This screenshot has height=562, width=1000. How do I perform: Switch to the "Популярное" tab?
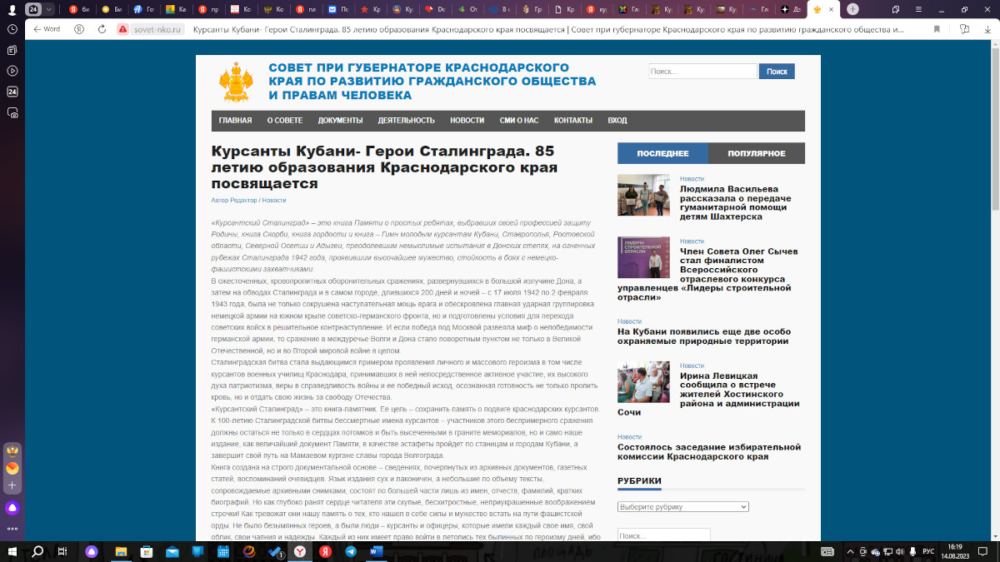coord(756,153)
